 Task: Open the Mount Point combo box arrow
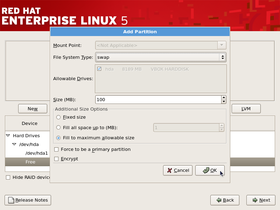coord(222,45)
